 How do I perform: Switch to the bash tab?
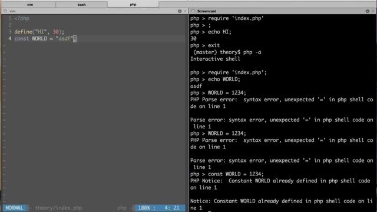pyautogui.click(x=81, y=5)
